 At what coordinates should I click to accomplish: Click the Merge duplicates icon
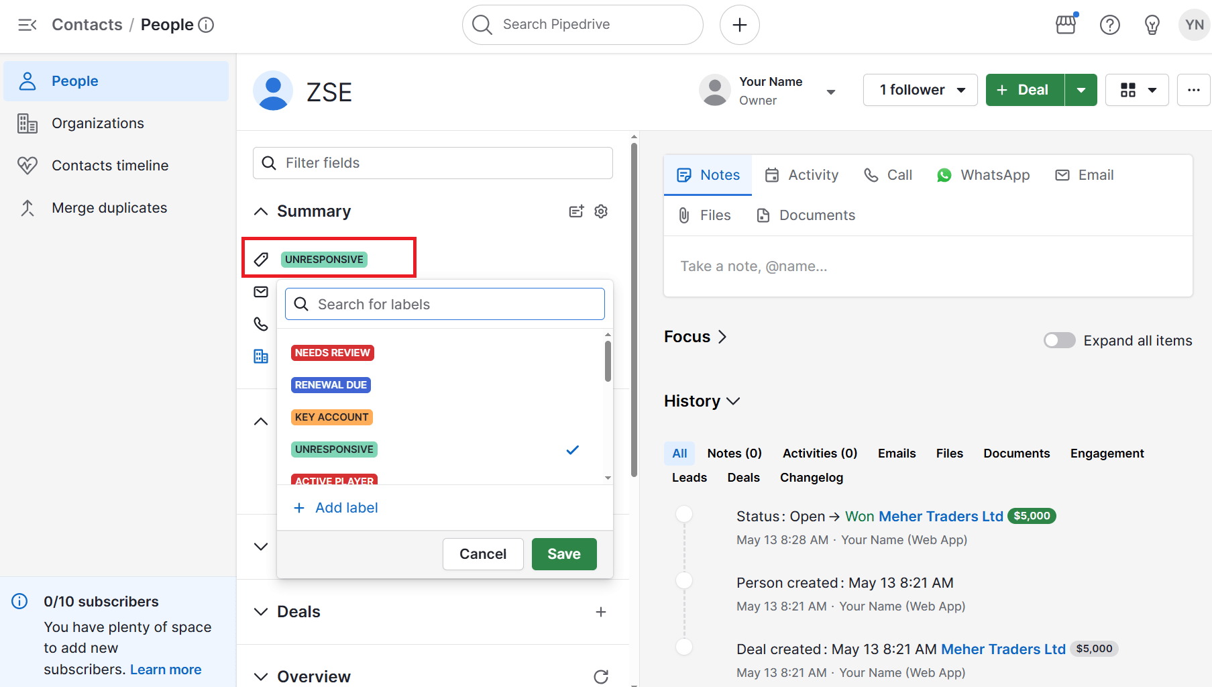[x=27, y=208]
